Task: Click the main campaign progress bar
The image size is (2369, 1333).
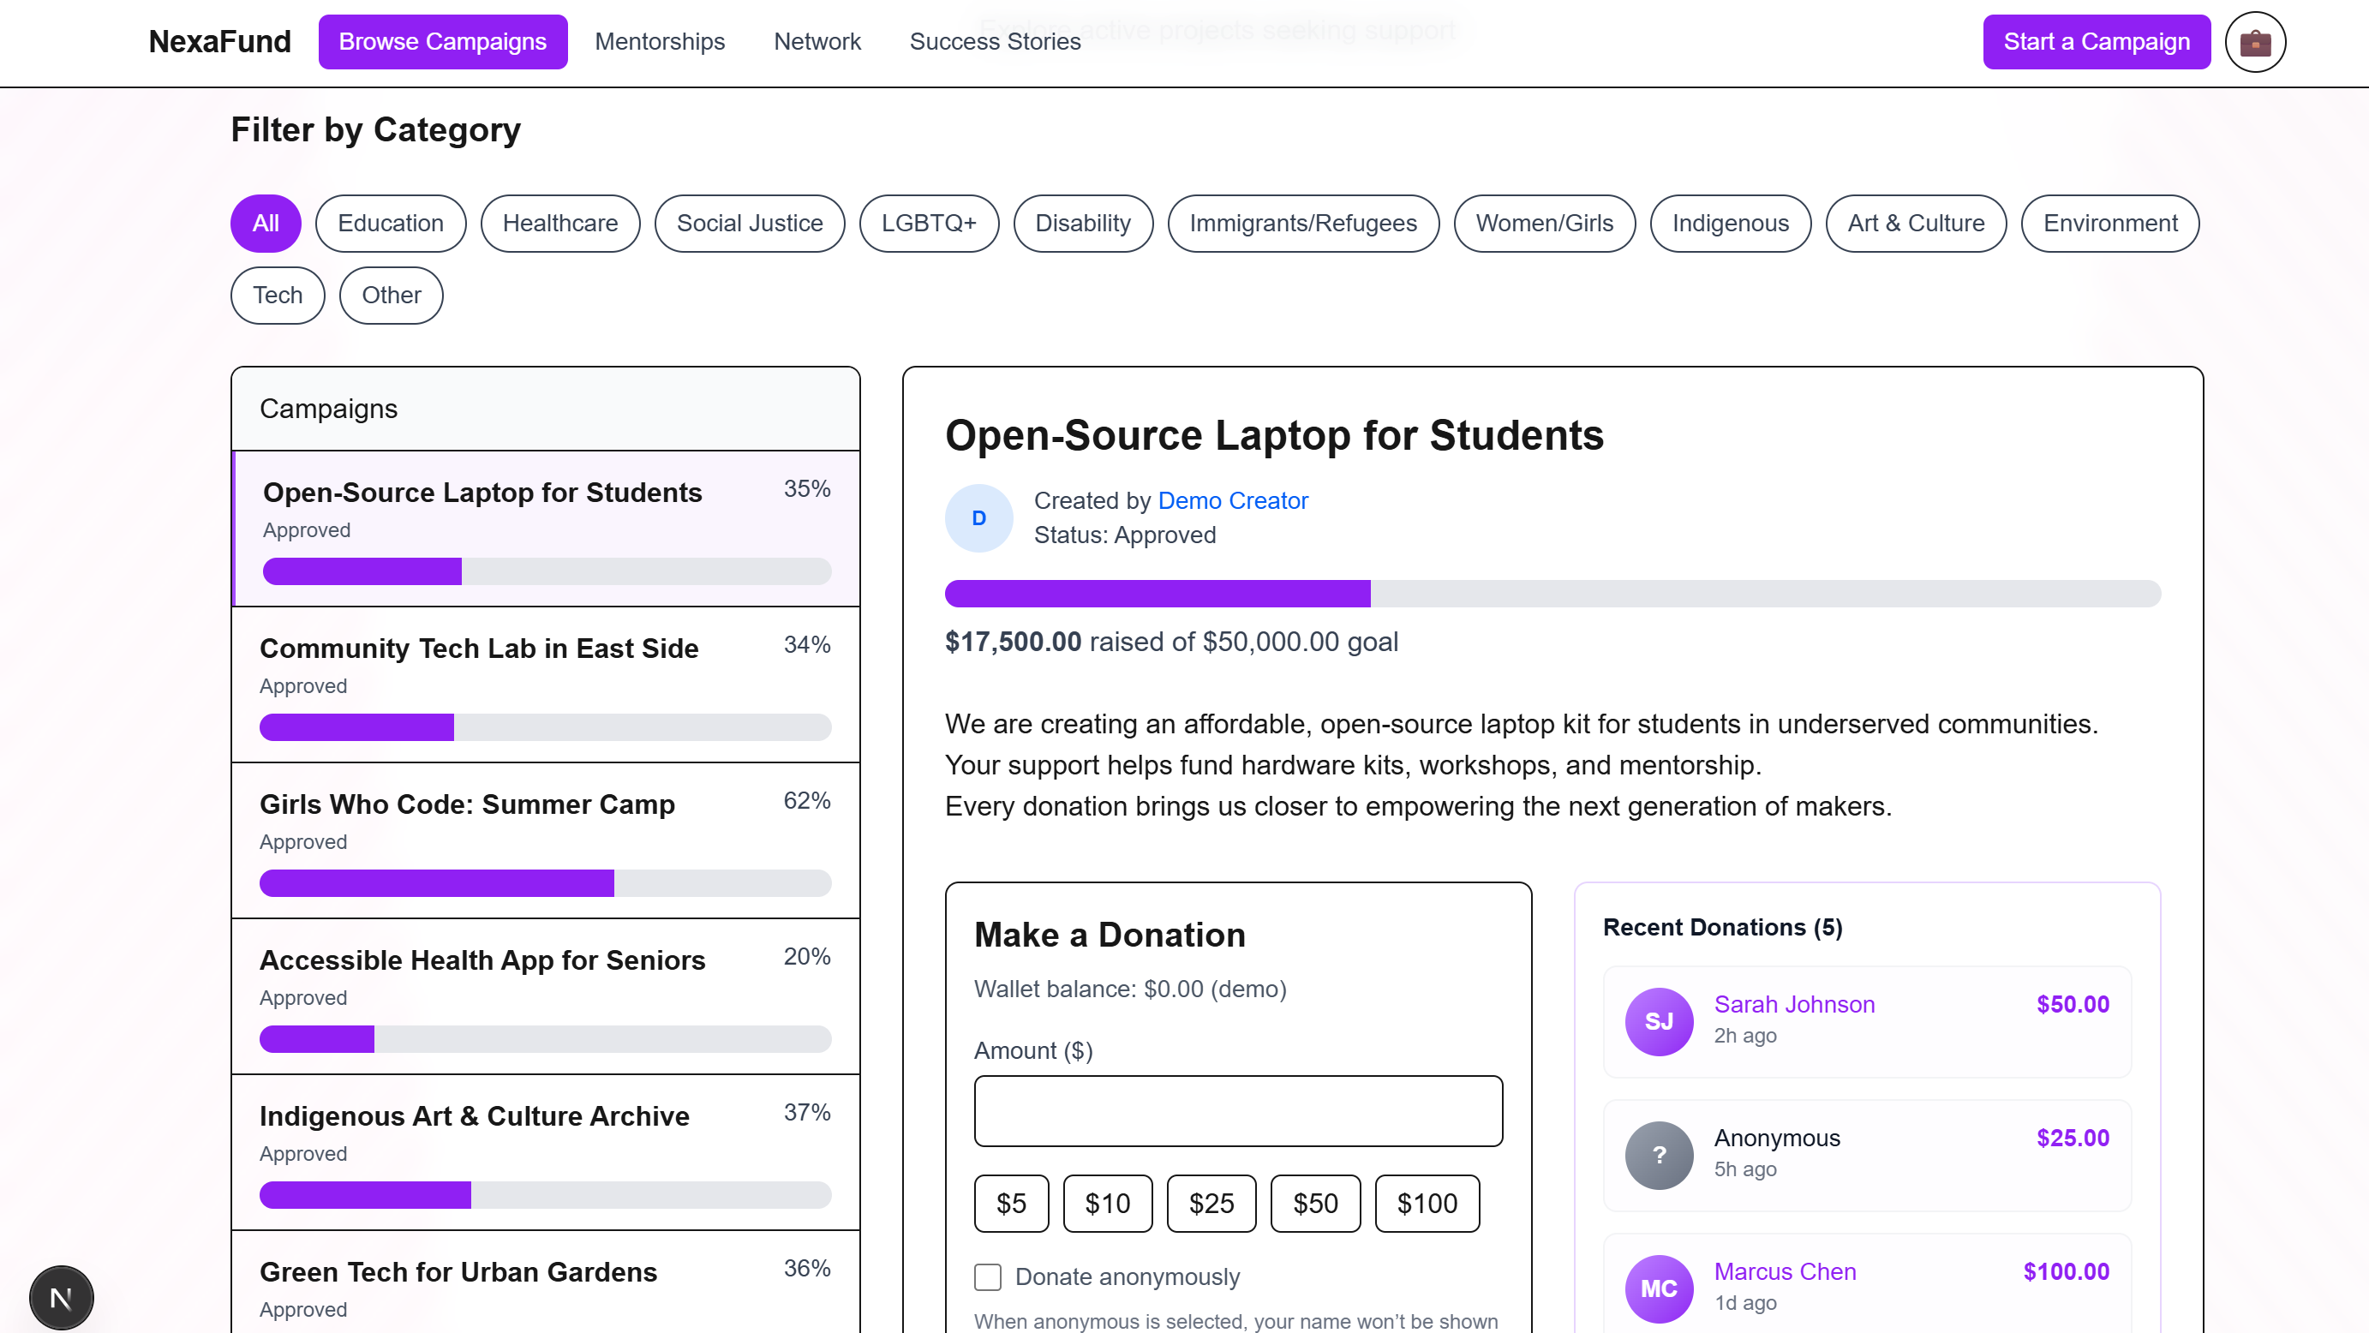Action: pos(1552,593)
